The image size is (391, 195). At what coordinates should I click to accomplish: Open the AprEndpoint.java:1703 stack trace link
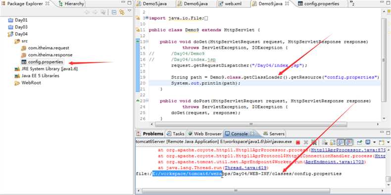click(x=335, y=162)
